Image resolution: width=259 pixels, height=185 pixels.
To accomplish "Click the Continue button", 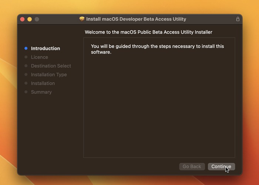I will tap(221, 166).
